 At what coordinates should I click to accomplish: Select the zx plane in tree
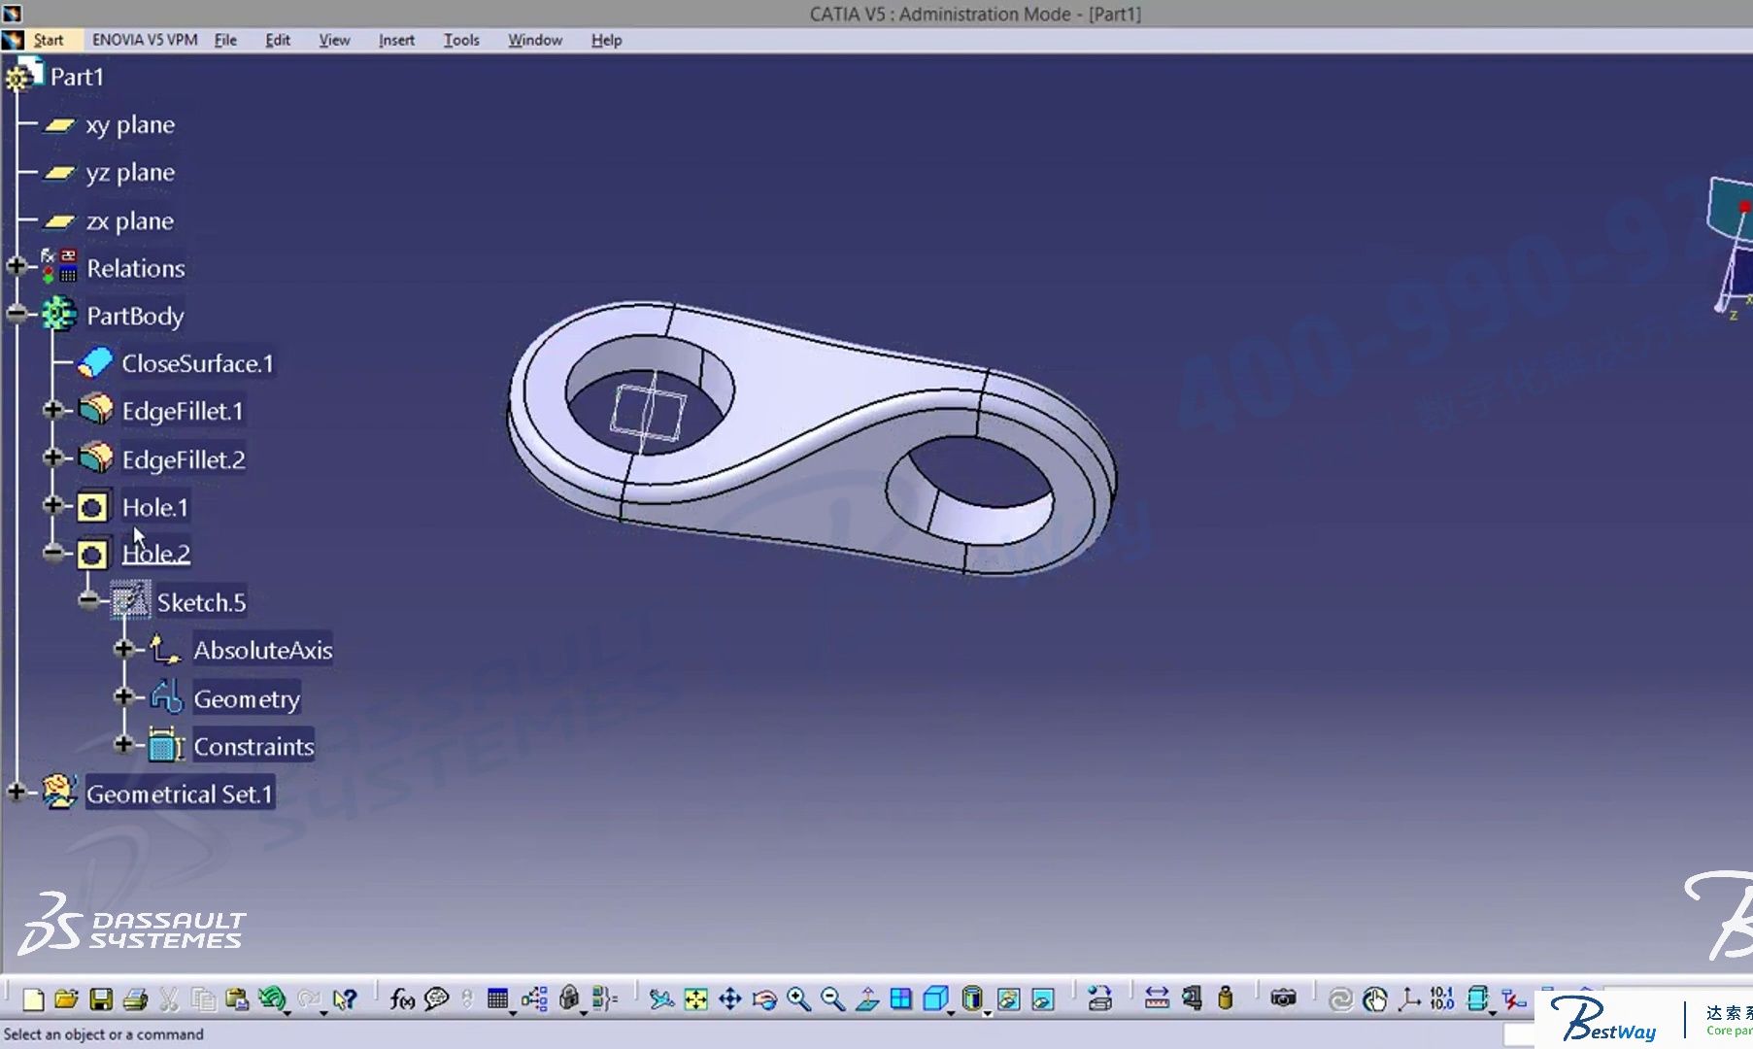tap(130, 221)
